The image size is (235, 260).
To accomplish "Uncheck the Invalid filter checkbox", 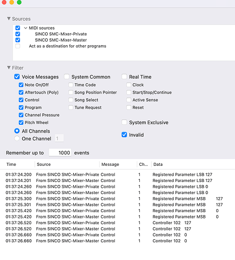I will pyautogui.click(x=124, y=135).
